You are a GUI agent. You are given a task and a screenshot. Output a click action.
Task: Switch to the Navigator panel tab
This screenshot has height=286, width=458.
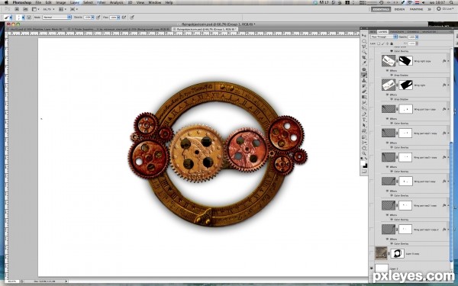428,31
